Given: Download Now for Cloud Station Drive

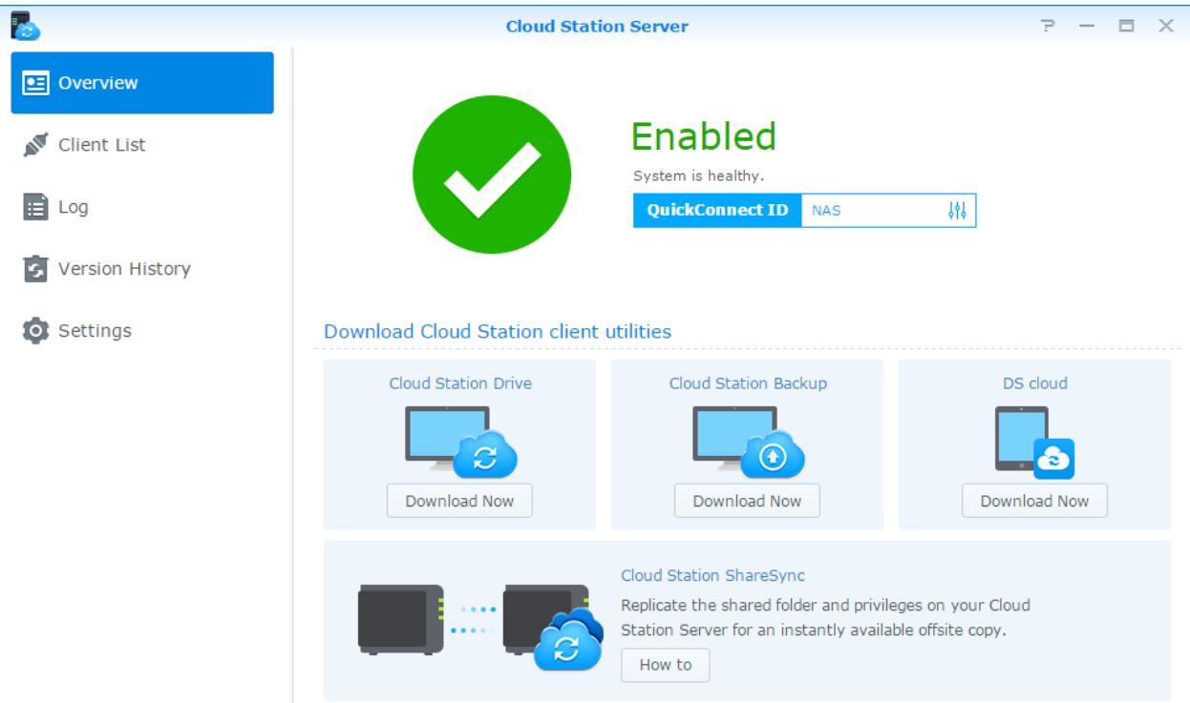Looking at the screenshot, I should click(x=459, y=501).
